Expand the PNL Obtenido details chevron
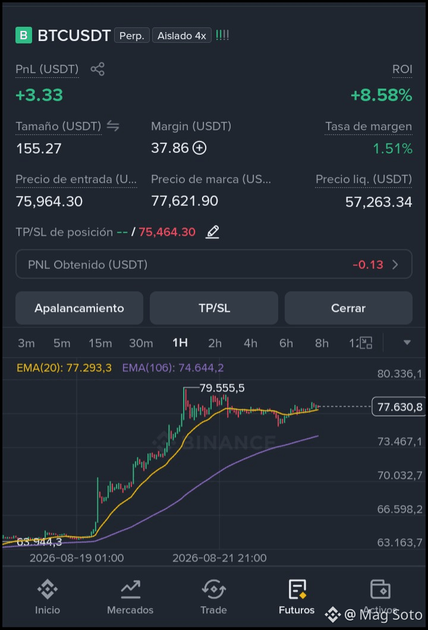This screenshot has width=428, height=630. pyautogui.click(x=395, y=264)
